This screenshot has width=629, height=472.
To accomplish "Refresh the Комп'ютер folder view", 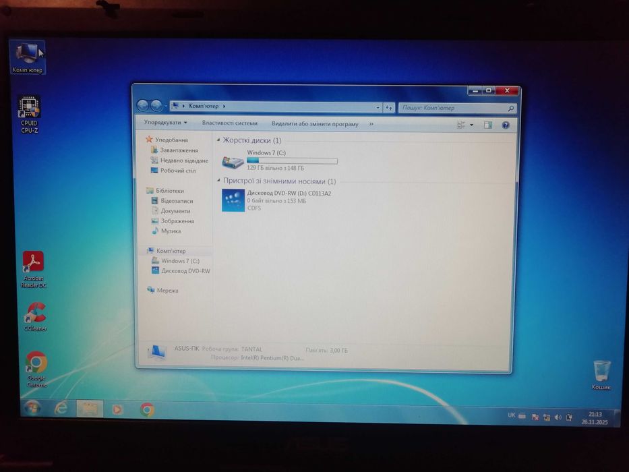I will (x=389, y=108).
